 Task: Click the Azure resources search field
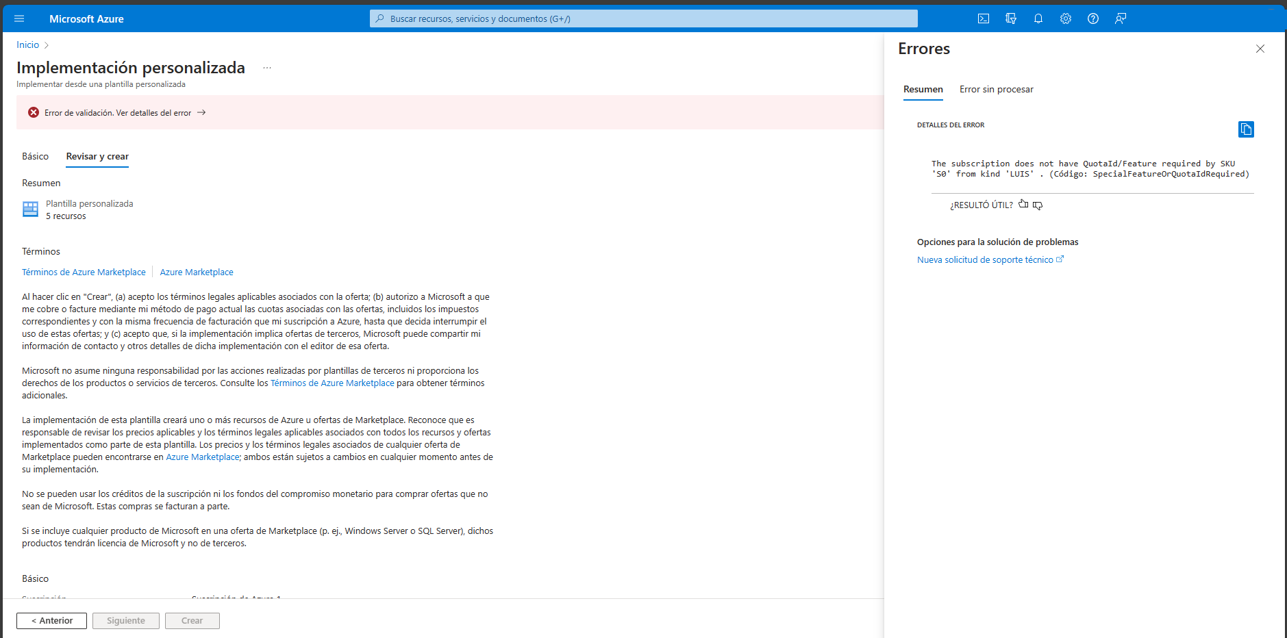pos(642,18)
